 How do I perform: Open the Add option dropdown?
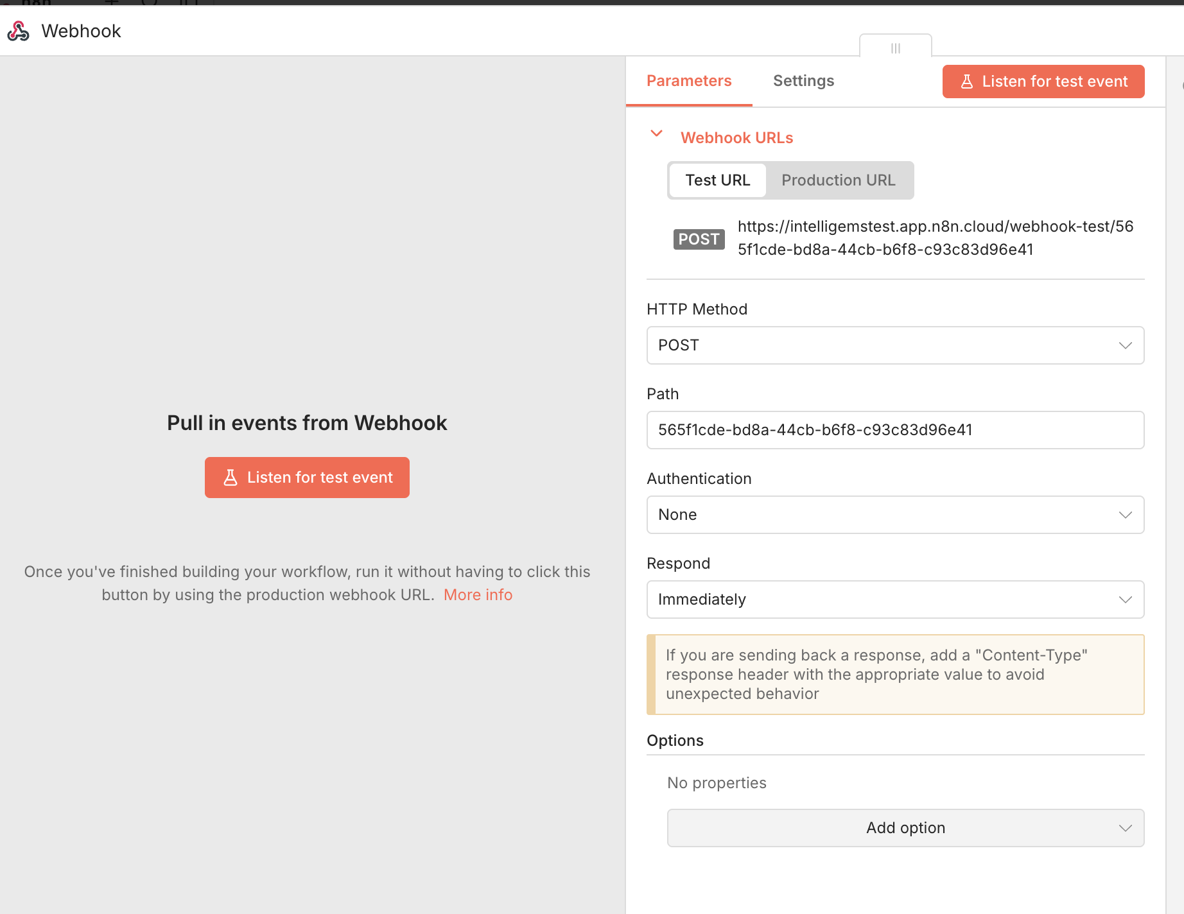[x=905, y=828]
